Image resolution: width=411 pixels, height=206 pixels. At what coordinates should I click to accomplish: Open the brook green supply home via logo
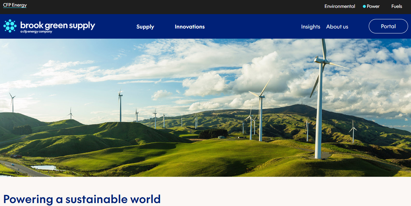click(x=49, y=26)
